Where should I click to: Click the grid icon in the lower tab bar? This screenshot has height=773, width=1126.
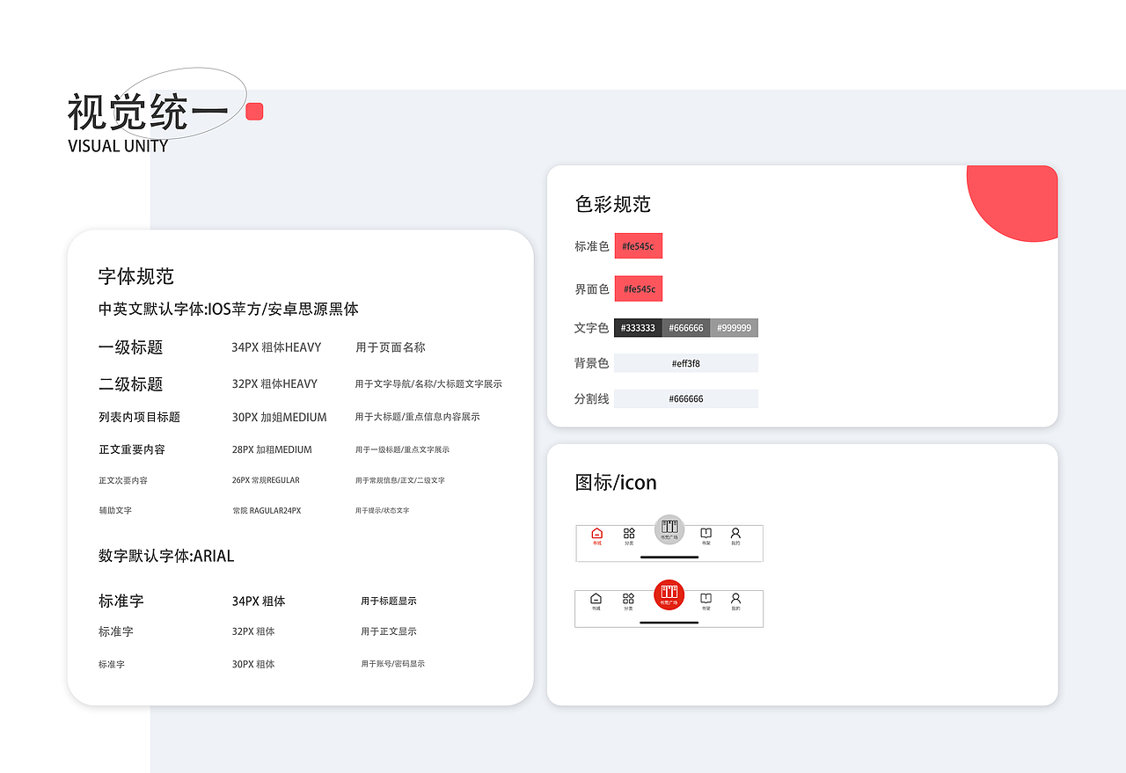pos(628,597)
